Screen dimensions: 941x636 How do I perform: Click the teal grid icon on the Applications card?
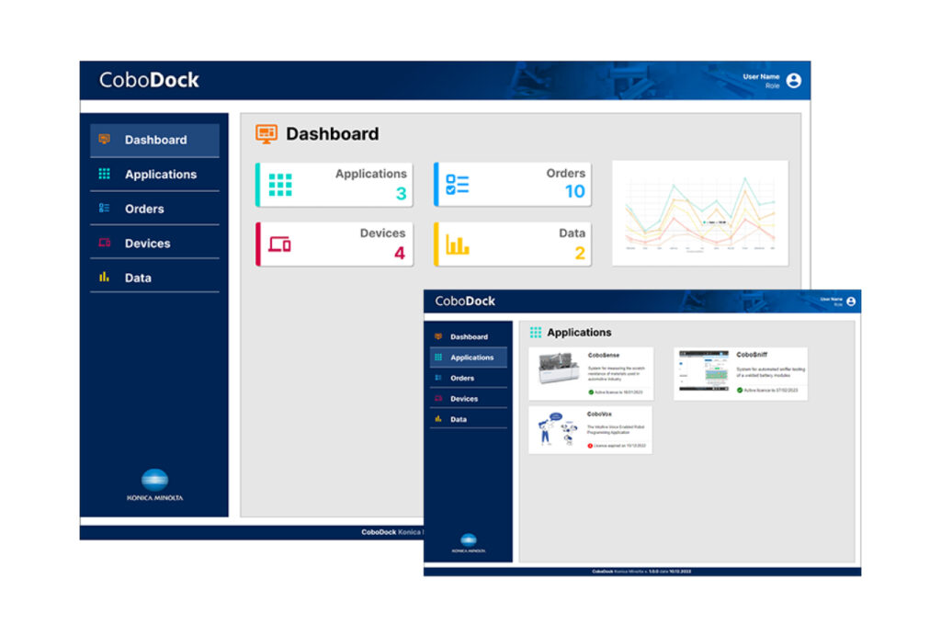click(x=280, y=185)
